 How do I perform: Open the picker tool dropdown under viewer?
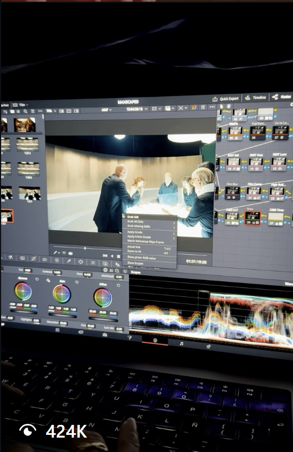pyautogui.click(x=56, y=253)
